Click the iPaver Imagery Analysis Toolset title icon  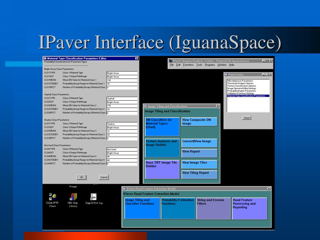170,61
